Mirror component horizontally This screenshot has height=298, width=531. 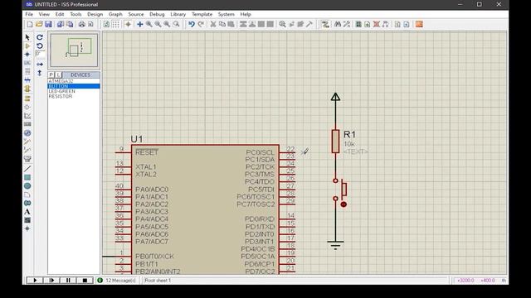[40, 64]
